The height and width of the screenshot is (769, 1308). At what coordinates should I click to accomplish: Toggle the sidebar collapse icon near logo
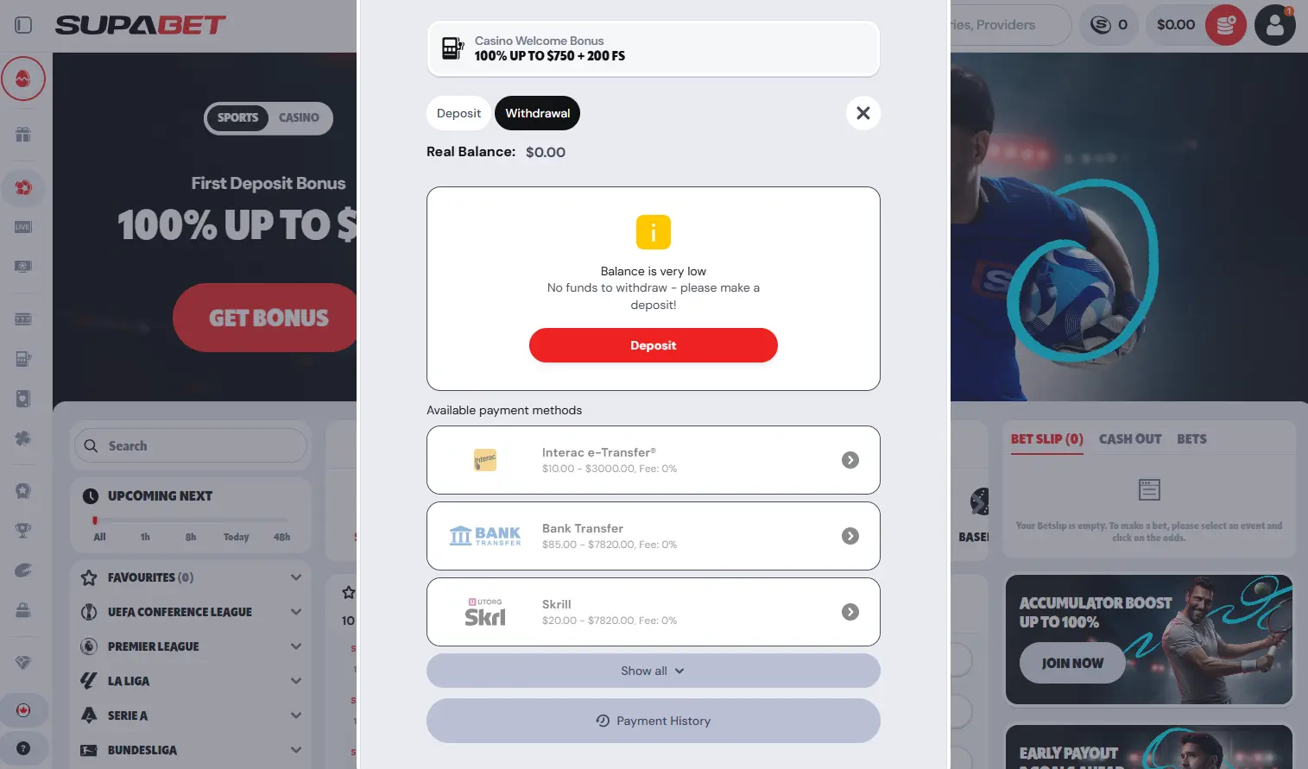click(x=23, y=25)
